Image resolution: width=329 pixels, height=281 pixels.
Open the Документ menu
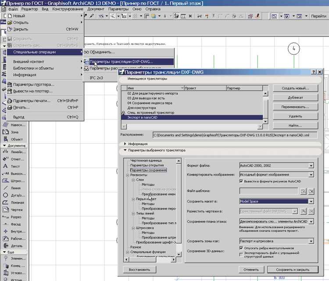[96, 9]
